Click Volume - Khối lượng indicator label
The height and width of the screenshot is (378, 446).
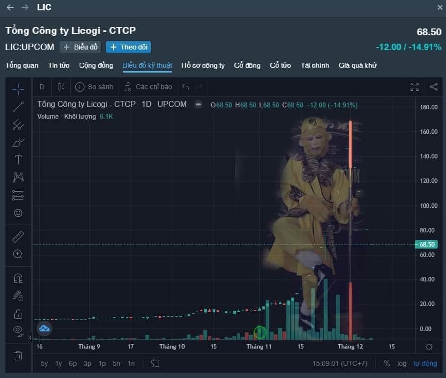click(67, 116)
